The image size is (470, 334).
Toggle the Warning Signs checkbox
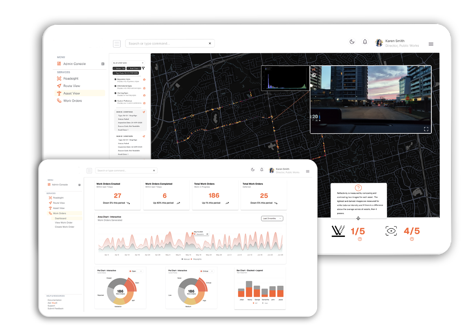coord(115,93)
